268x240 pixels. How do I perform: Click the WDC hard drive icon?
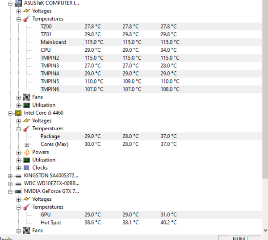[18, 183]
